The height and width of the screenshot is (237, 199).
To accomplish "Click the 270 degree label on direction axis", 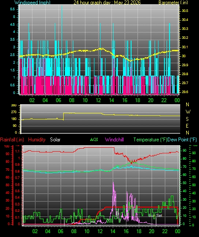I will (14, 112).
